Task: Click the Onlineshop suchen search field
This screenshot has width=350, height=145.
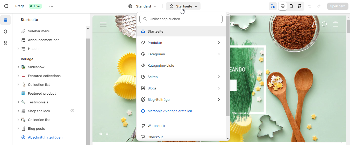Action: pyautogui.click(x=181, y=19)
